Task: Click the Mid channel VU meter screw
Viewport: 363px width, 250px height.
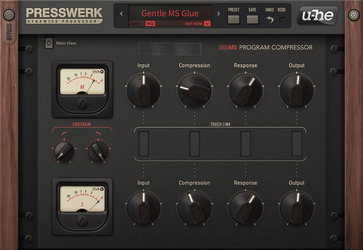Action: 82,104
